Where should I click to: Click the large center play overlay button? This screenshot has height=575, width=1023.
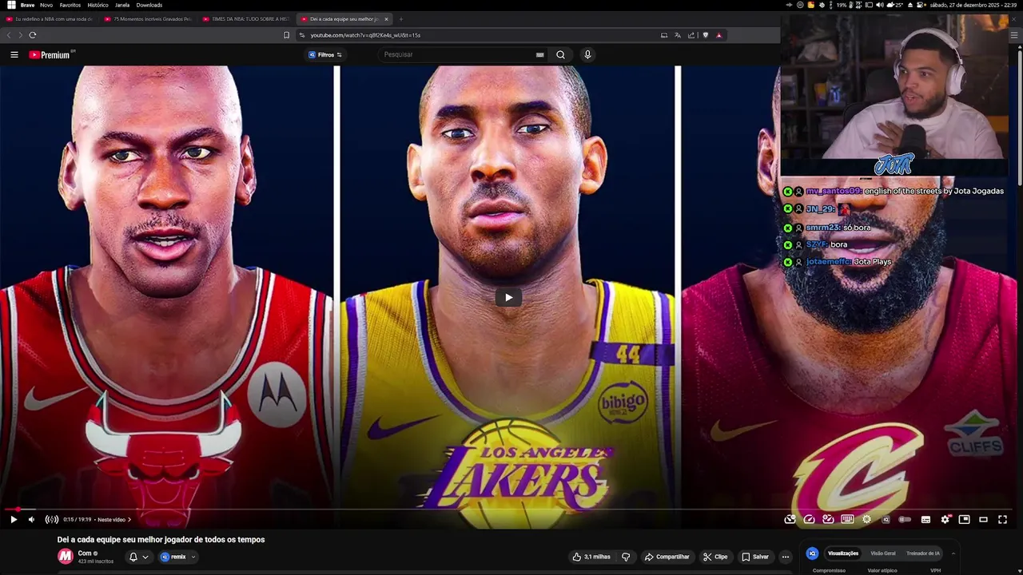point(508,298)
